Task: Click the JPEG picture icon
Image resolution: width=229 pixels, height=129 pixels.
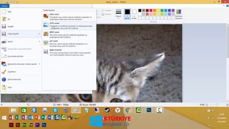Action: point(46,25)
